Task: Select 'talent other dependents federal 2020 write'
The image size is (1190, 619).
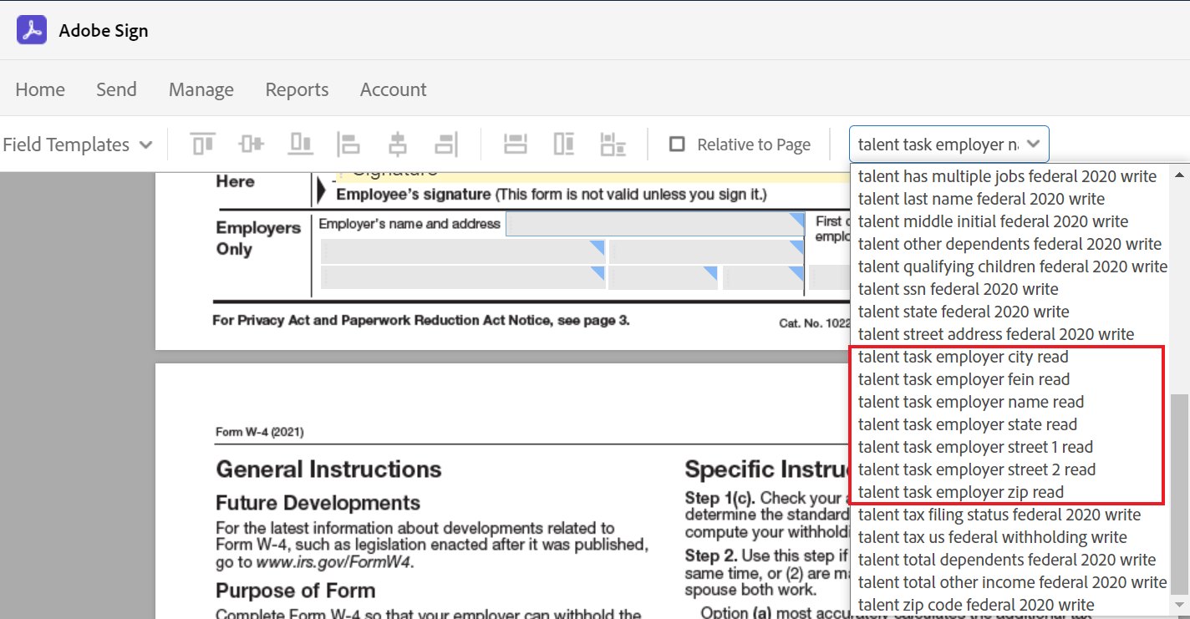Action: pos(1010,244)
